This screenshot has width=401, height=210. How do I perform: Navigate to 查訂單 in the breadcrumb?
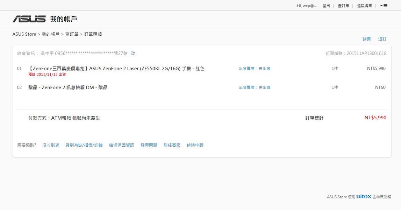pos(72,34)
